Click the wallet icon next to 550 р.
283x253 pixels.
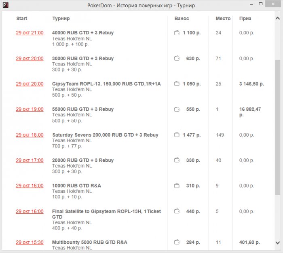pos(177,110)
